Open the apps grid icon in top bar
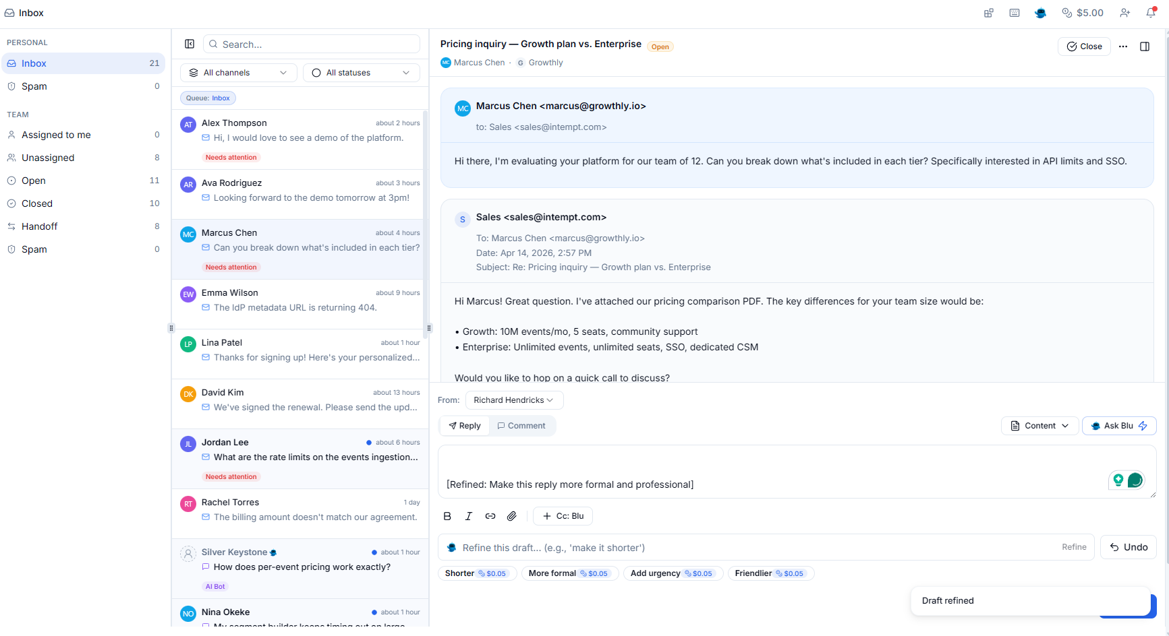This screenshot has width=1169, height=636. pyautogui.click(x=989, y=13)
